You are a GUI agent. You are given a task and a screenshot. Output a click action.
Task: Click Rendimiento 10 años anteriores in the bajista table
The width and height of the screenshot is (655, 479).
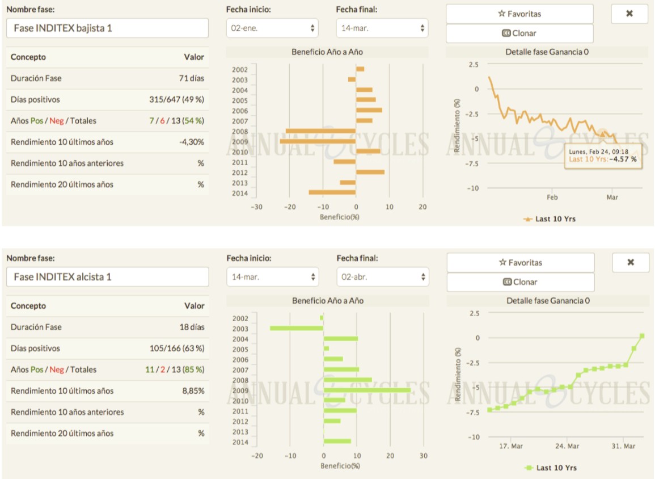(67, 163)
